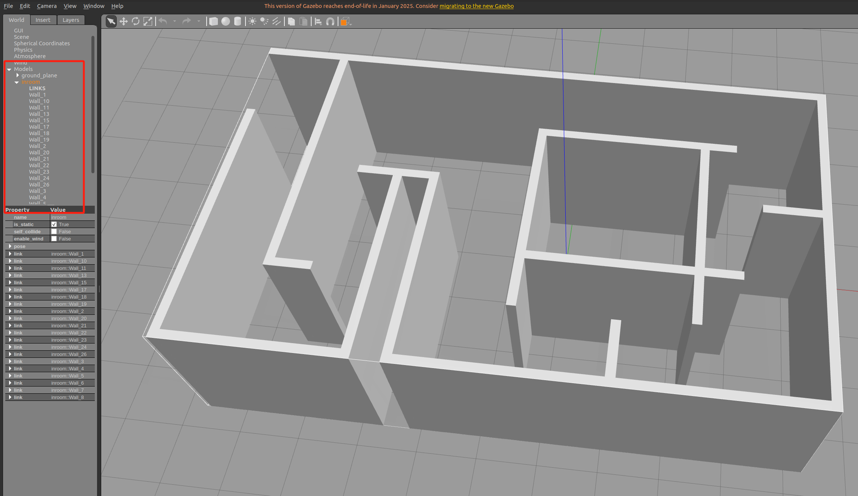Image resolution: width=858 pixels, height=496 pixels.
Task: Expand the inroom::Wall_1 link row
Action: pyautogui.click(x=10, y=254)
